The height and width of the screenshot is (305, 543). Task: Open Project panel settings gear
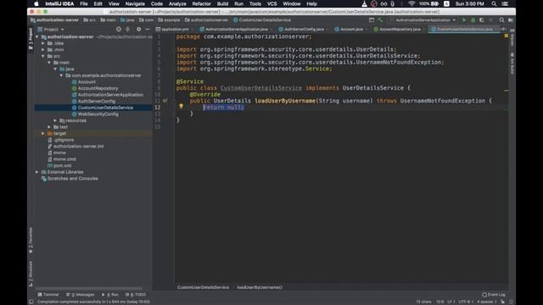139,30
